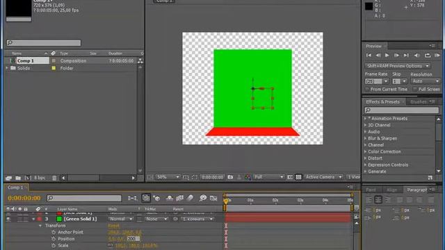Enable the From Current Time checkbox
The width and height of the screenshot is (445, 250).
coord(367,90)
